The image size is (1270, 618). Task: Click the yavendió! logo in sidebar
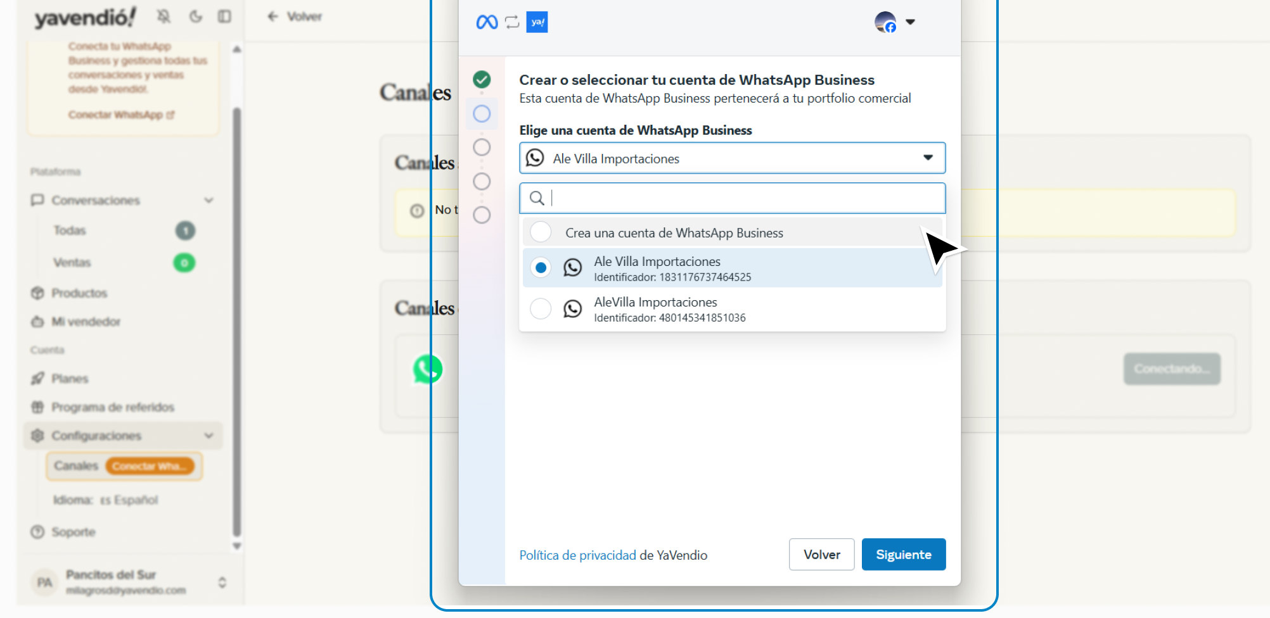pos(85,18)
